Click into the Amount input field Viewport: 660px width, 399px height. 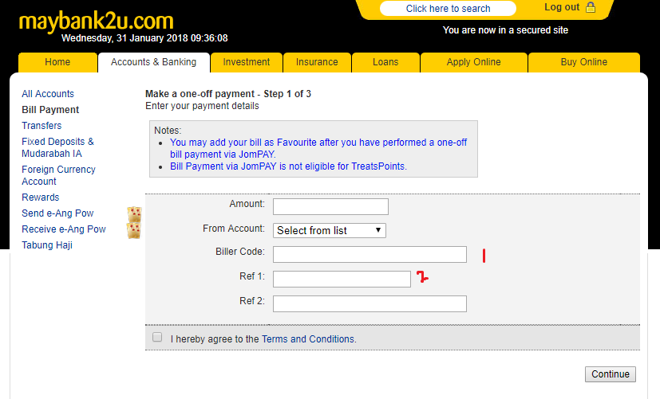[x=330, y=206]
